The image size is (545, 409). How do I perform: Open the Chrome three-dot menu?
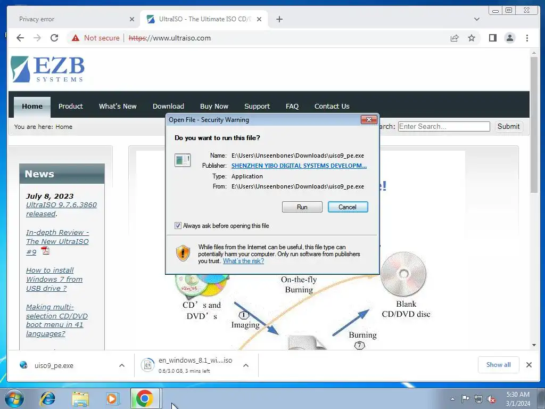coord(527,38)
